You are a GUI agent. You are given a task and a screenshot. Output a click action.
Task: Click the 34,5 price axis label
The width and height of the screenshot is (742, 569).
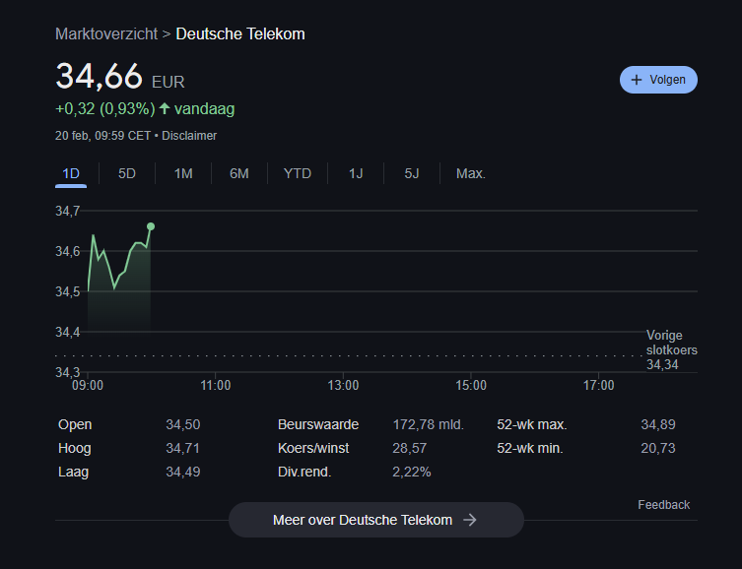tap(68, 292)
